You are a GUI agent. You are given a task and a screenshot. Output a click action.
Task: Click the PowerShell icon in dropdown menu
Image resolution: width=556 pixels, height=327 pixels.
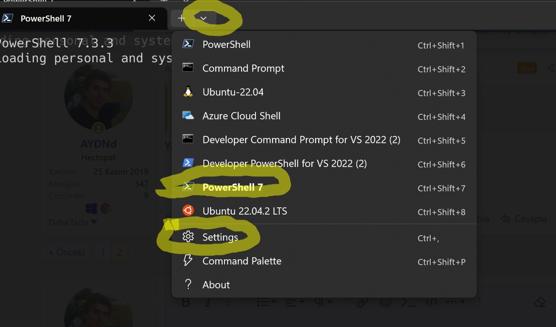click(x=188, y=44)
